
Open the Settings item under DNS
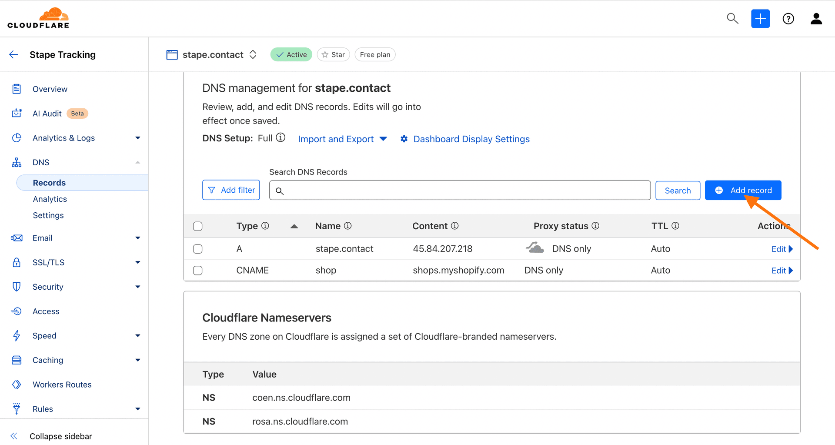point(48,215)
